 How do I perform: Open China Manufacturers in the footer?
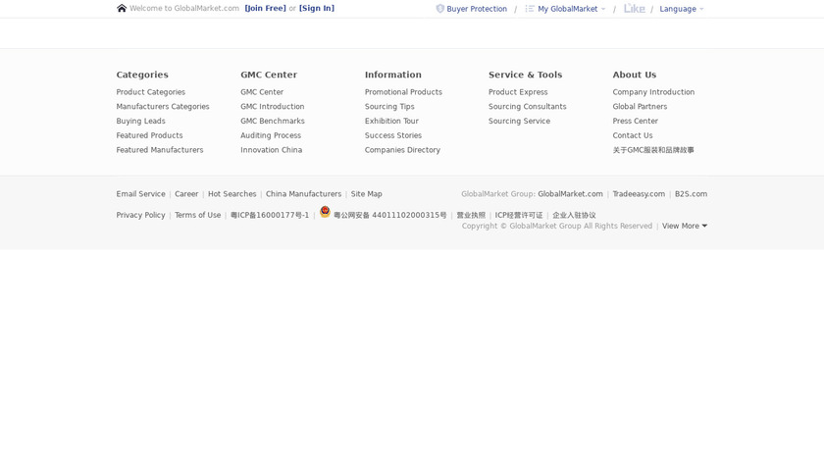304,194
